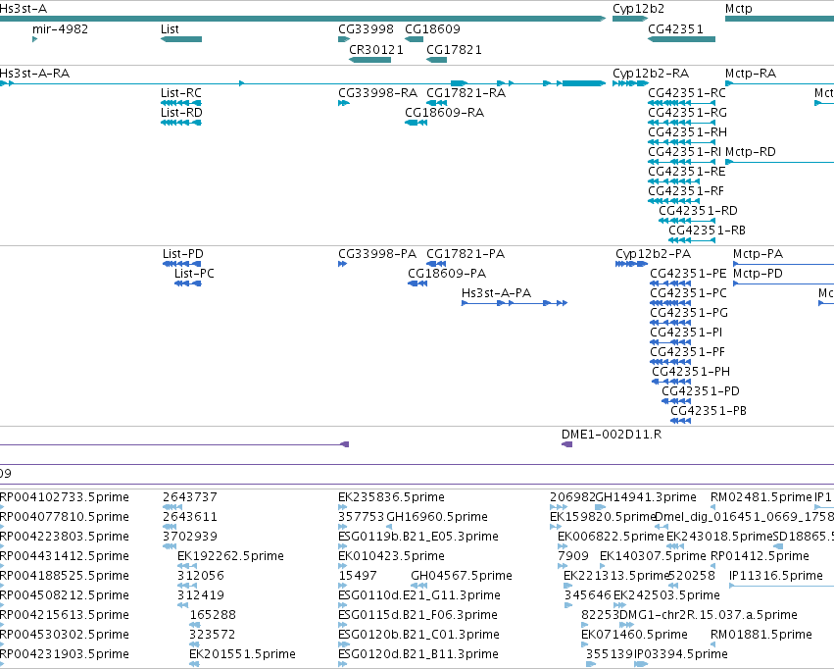Viewport: 834px width, 669px height.
Task: Select the mir-4982 gene label
Action: (x=60, y=29)
